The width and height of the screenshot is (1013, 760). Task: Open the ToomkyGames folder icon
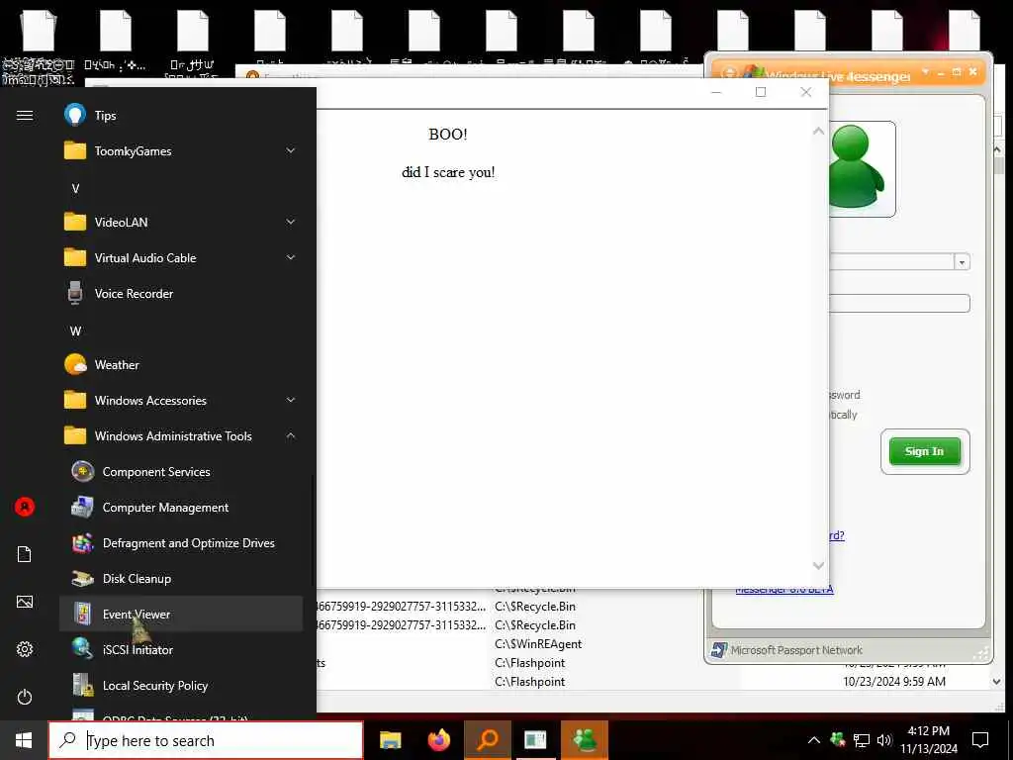click(x=75, y=151)
